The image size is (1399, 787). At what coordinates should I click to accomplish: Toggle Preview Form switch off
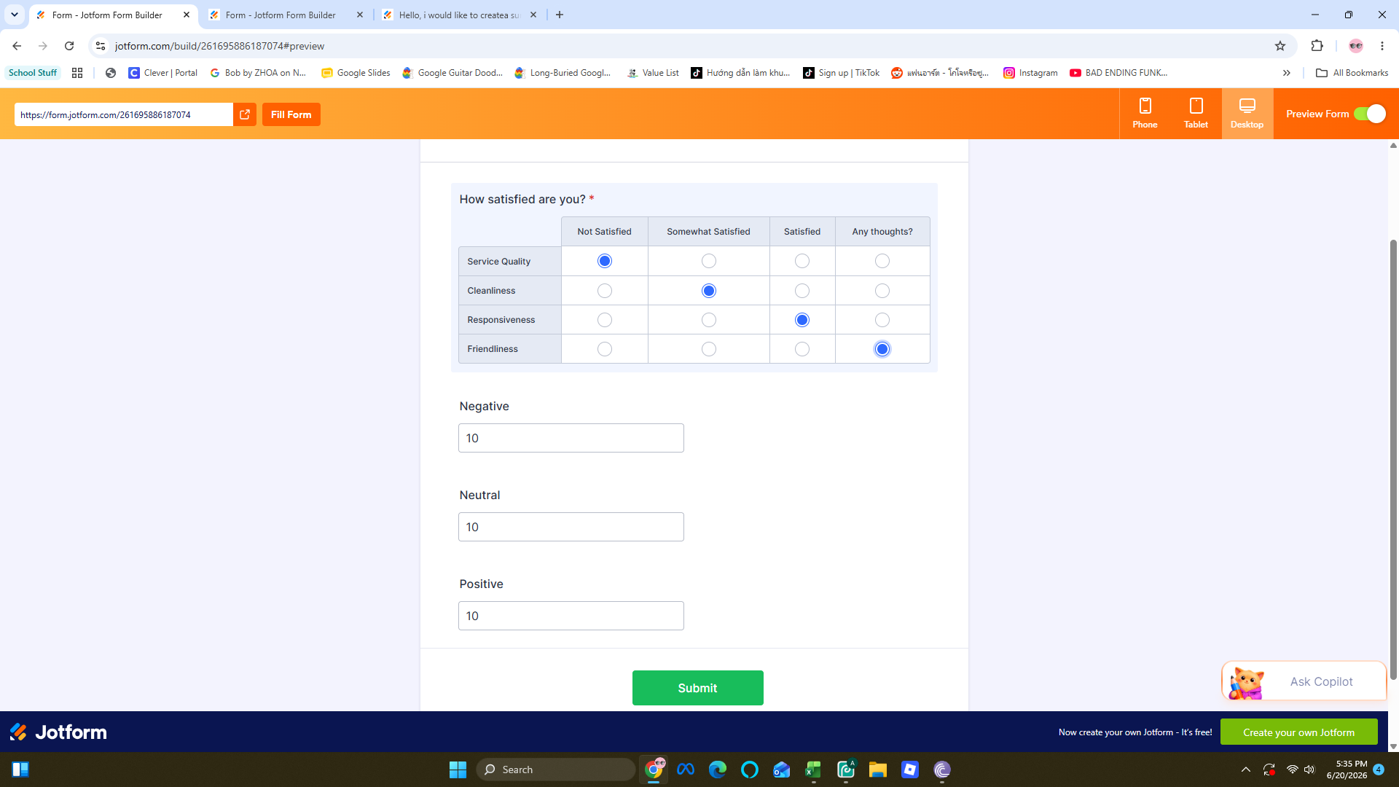(1369, 114)
